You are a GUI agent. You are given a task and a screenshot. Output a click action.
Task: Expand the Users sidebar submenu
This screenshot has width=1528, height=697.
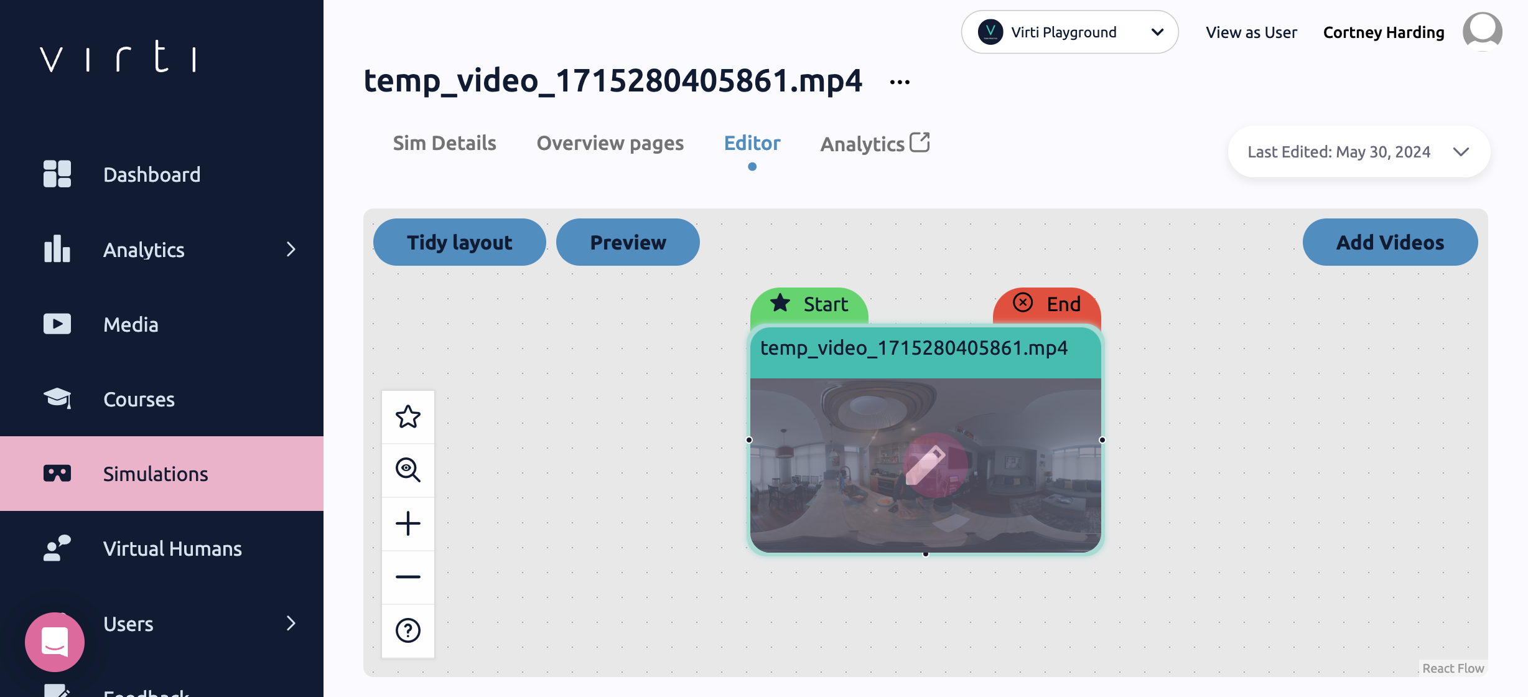(x=291, y=623)
